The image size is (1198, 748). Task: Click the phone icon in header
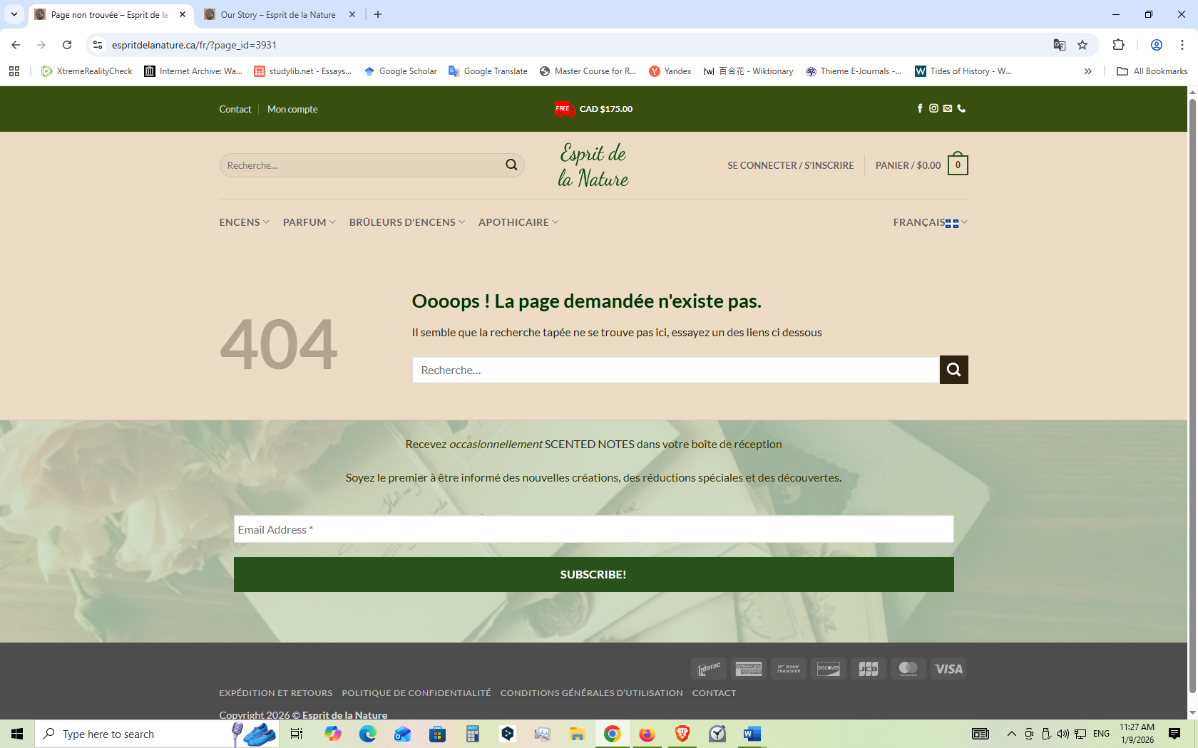961,108
